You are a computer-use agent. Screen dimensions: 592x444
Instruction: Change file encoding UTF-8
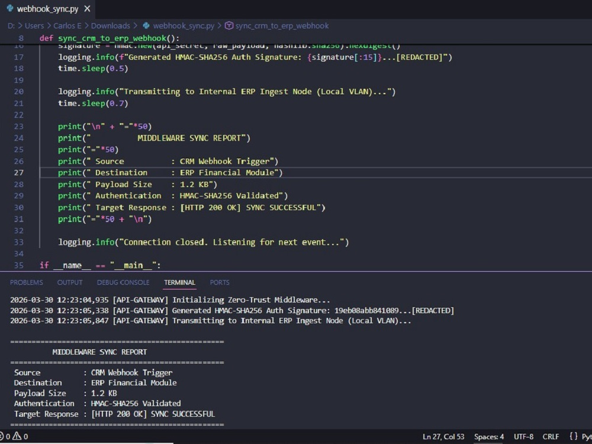(524, 437)
